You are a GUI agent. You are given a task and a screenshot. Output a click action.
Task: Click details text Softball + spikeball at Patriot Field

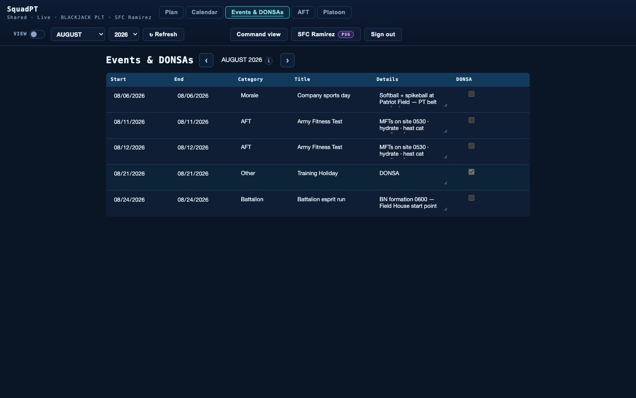click(x=412, y=99)
